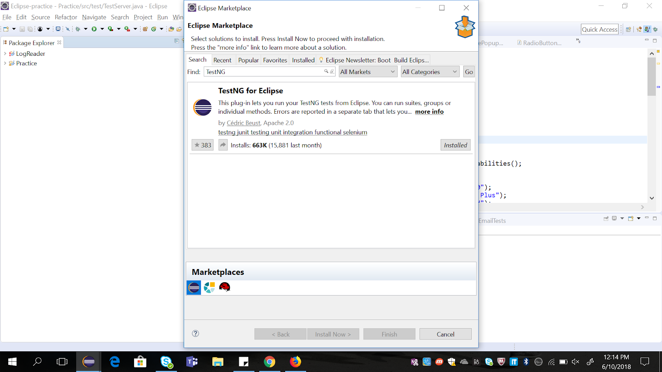662x372 pixels.
Task: Select the Eclipse Marketplace catalog icon
Action: click(x=194, y=287)
